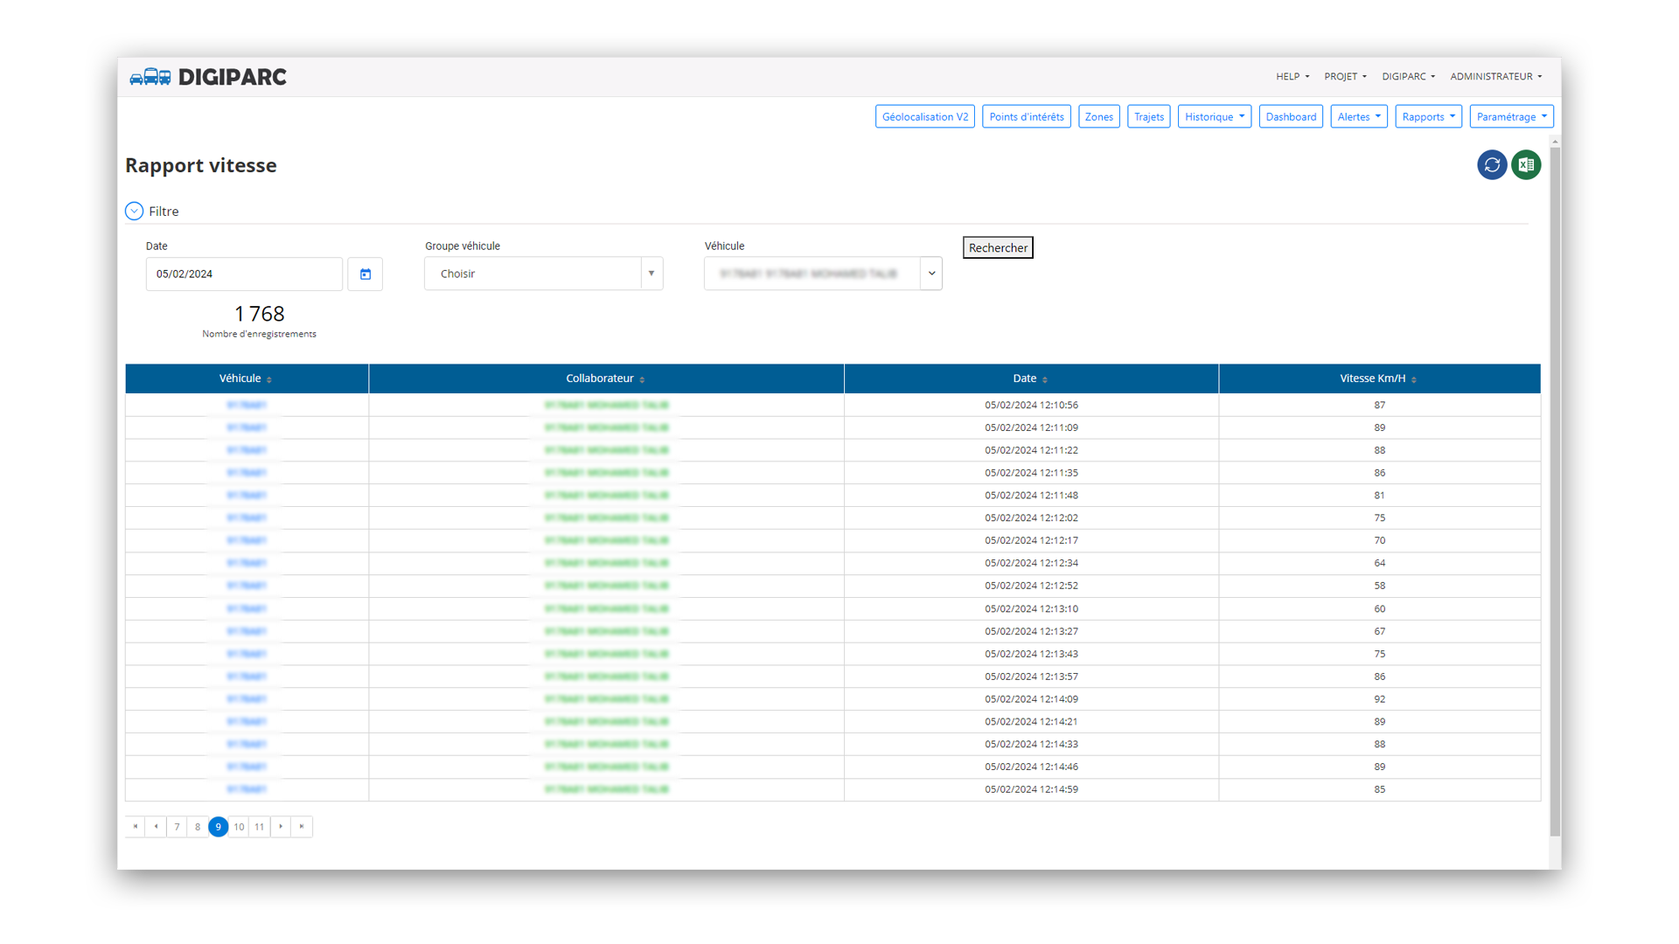This screenshot has height=944, width=1679.
Task: Open the Véhicule selection dropdown
Action: tap(823, 274)
